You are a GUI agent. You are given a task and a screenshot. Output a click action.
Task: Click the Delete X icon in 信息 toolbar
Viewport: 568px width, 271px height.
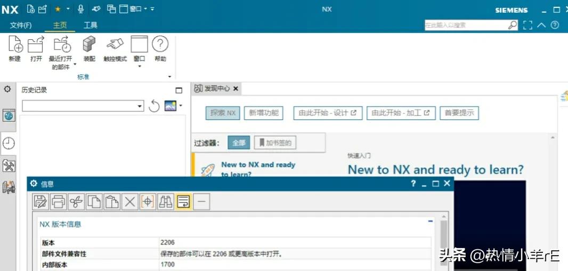click(x=129, y=202)
